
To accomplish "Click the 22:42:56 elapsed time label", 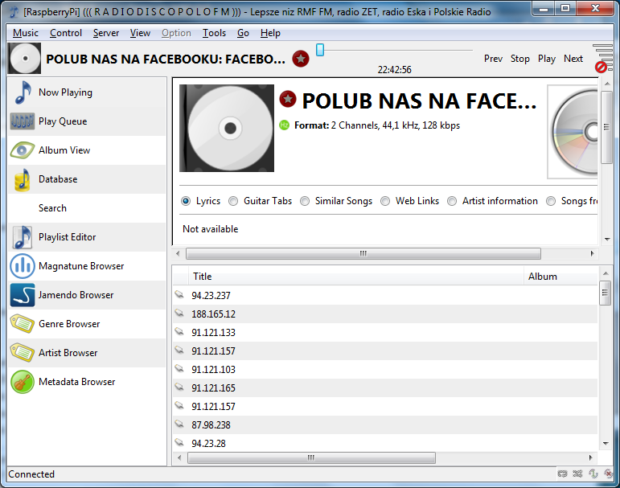I will pos(395,70).
